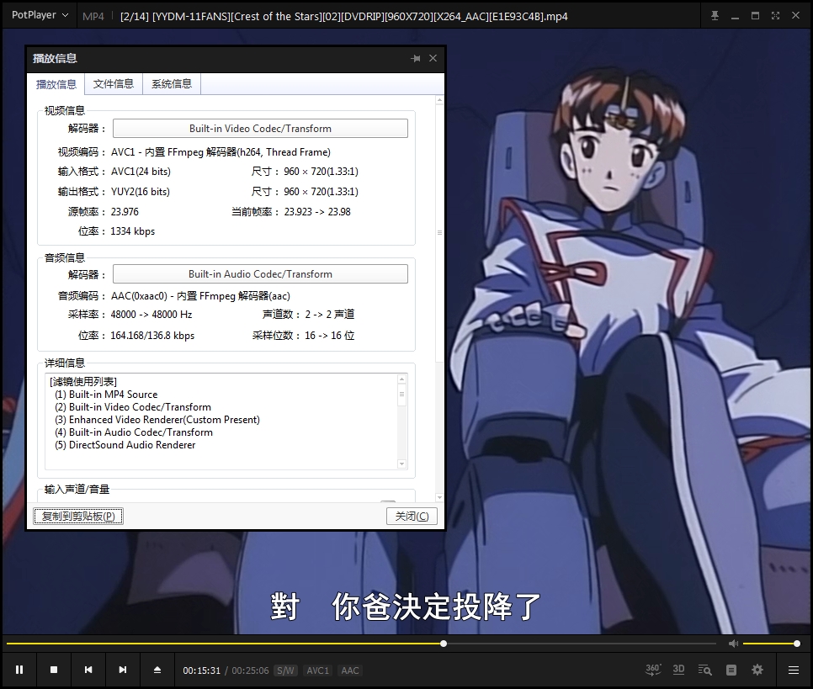
Task: Open file with the eject icon
Action: click(157, 670)
